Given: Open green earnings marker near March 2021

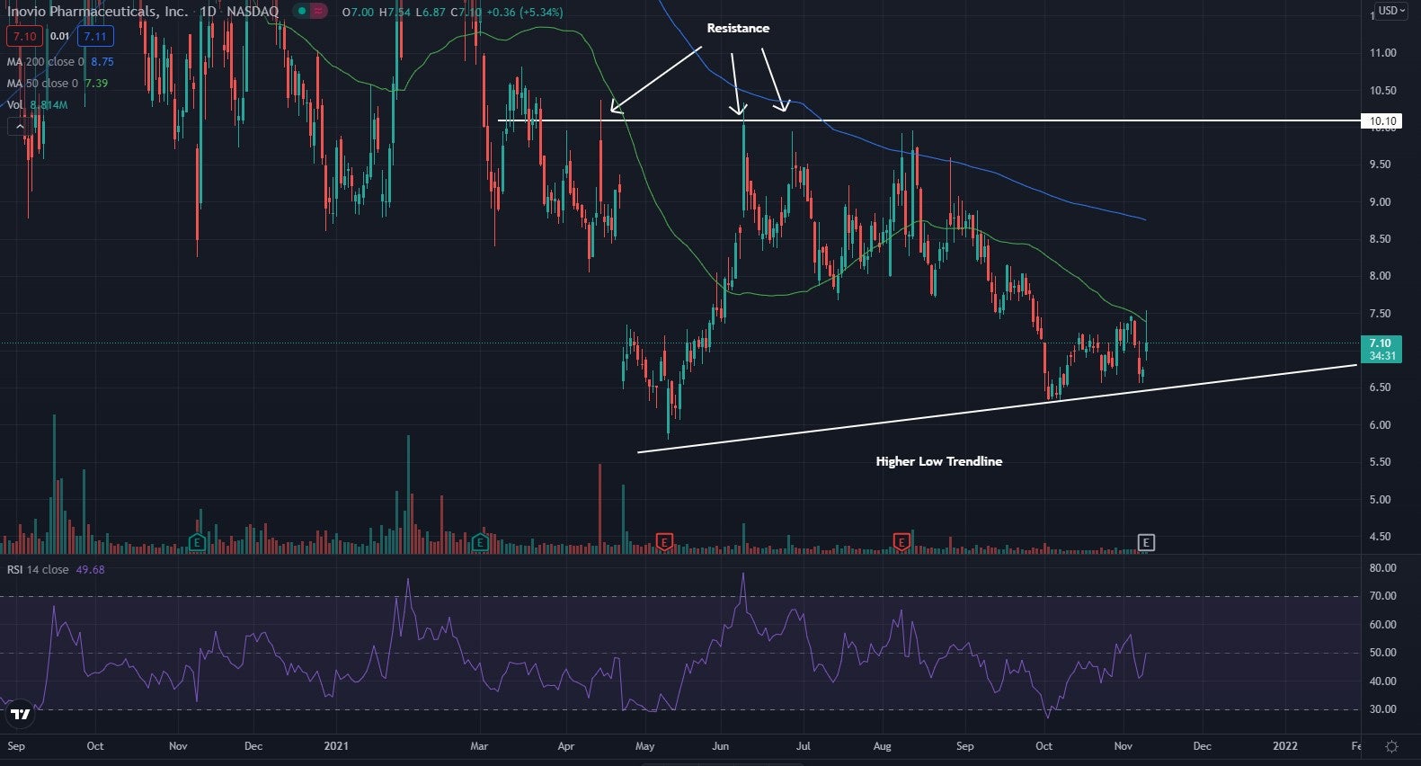Looking at the screenshot, I should (x=480, y=542).
